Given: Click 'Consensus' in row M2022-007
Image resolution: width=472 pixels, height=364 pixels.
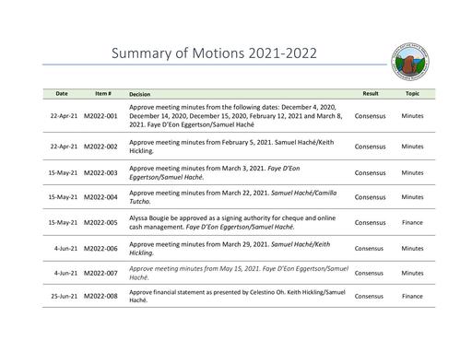Looking at the screenshot, I should 369,273.
